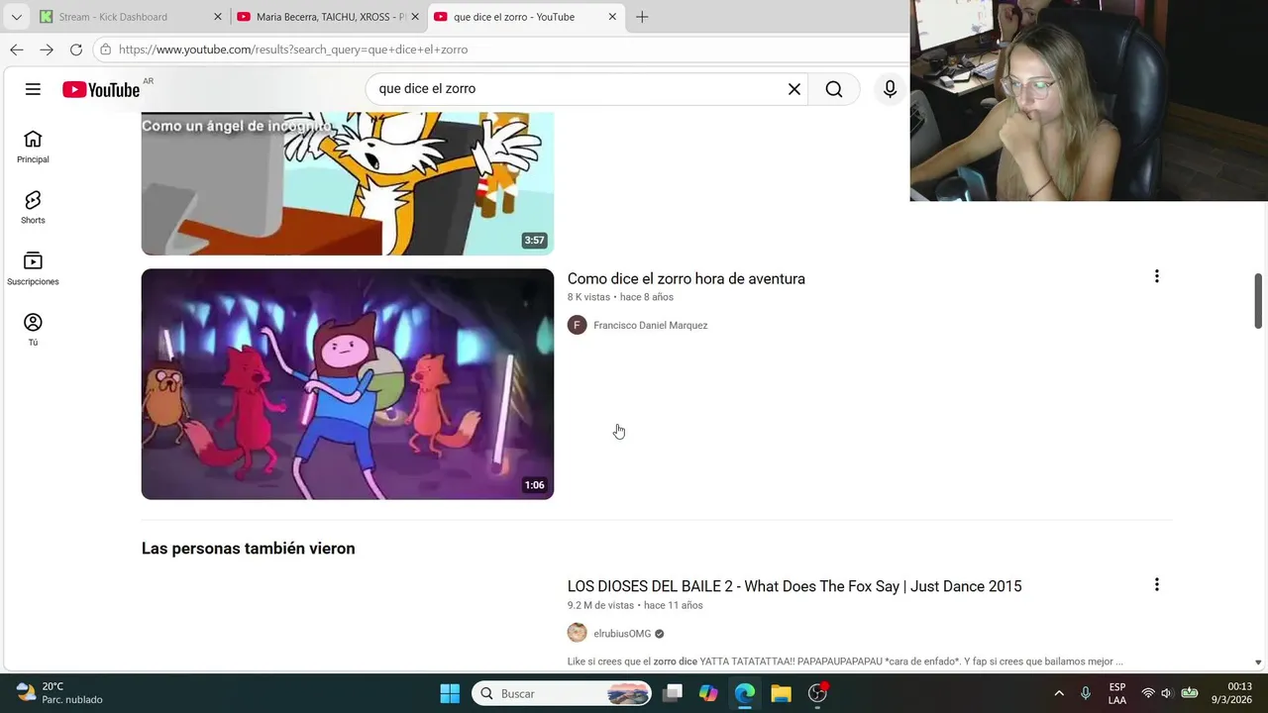1268x713 pixels.
Task: Open File Explorer on the taskbar
Action: (782, 693)
